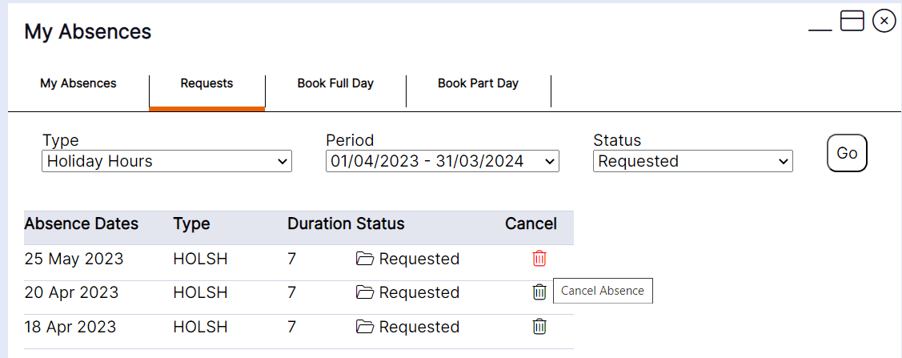Minimize the My Absences window

pyautogui.click(x=820, y=25)
